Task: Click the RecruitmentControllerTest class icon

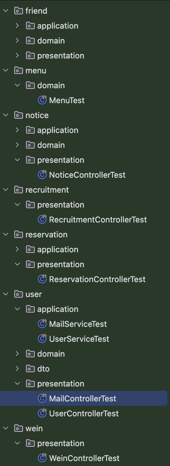Action: [42, 219]
